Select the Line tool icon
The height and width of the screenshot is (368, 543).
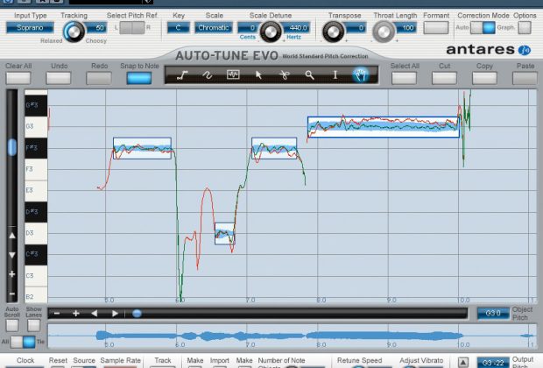pyautogui.click(x=182, y=74)
